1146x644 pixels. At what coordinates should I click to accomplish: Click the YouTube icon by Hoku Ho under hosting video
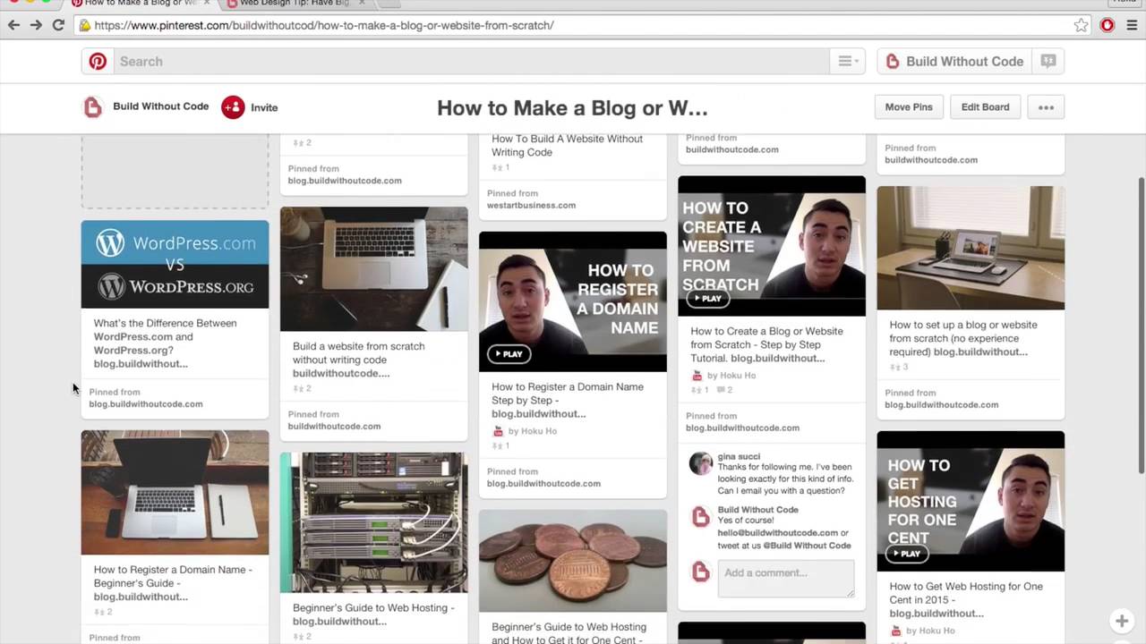(x=895, y=631)
